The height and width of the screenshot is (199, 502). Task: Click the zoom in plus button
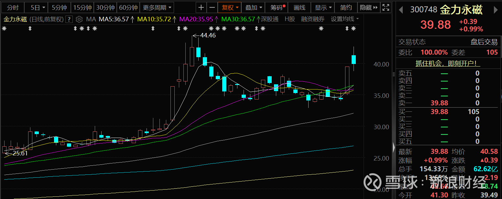201,7
